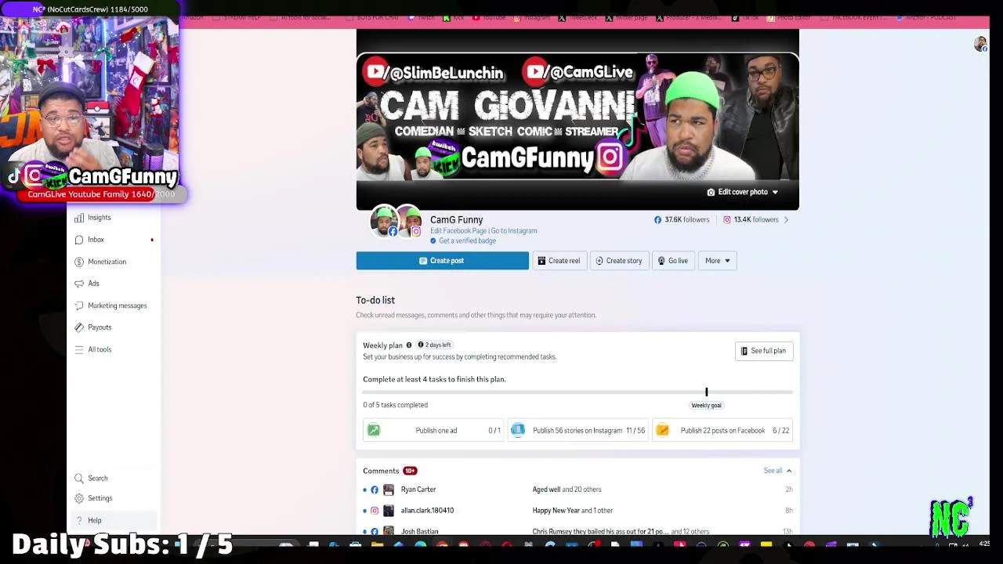The height and width of the screenshot is (564, 1003).
Task: Click Get a verified badge
Action: click(467, 241)
